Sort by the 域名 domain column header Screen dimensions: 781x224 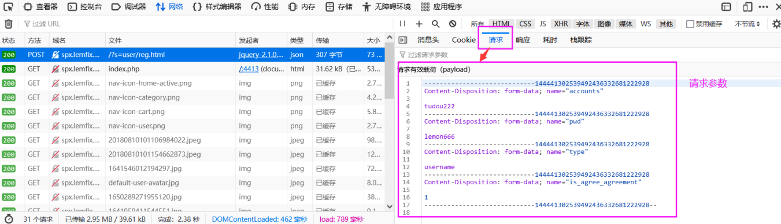pyautogui.click(x=76, y=40)
